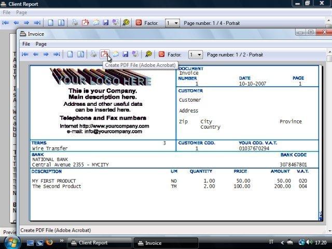This screenshot has height=249, width=332.
Task: Click the Switch between windows quick launch icon
Action: coord(40,243)
